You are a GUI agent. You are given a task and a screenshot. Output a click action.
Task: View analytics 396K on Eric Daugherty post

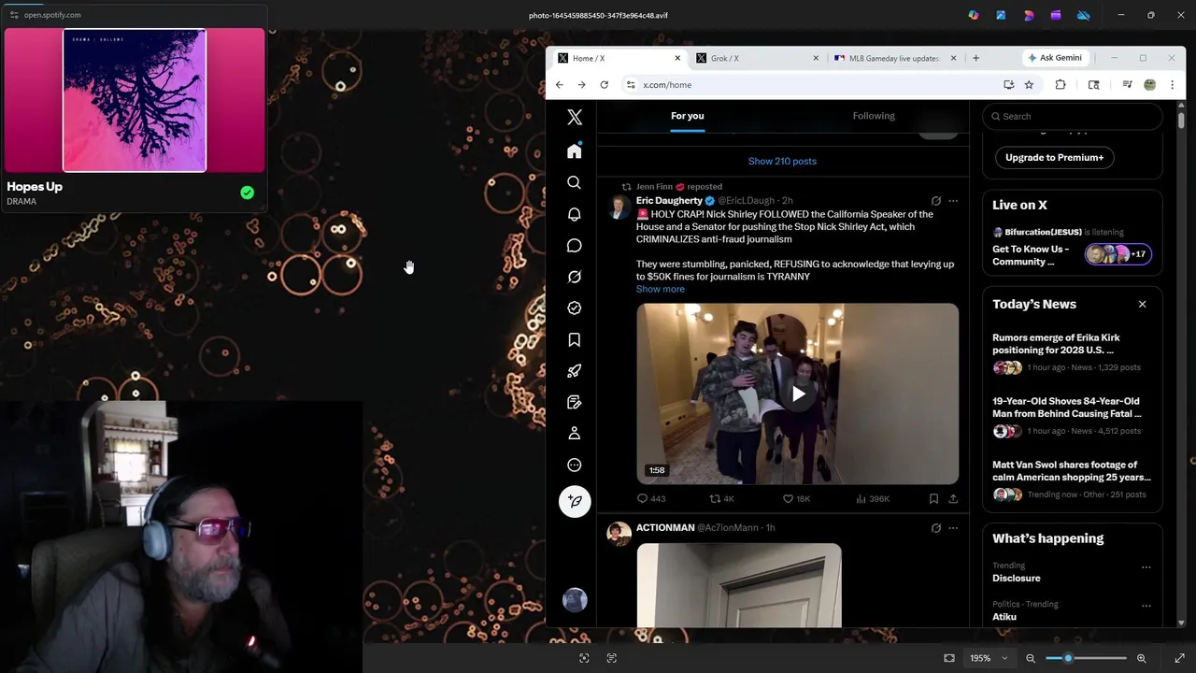point(873,499)
